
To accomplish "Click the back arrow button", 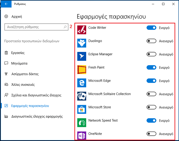I will (x=6, y=4).
